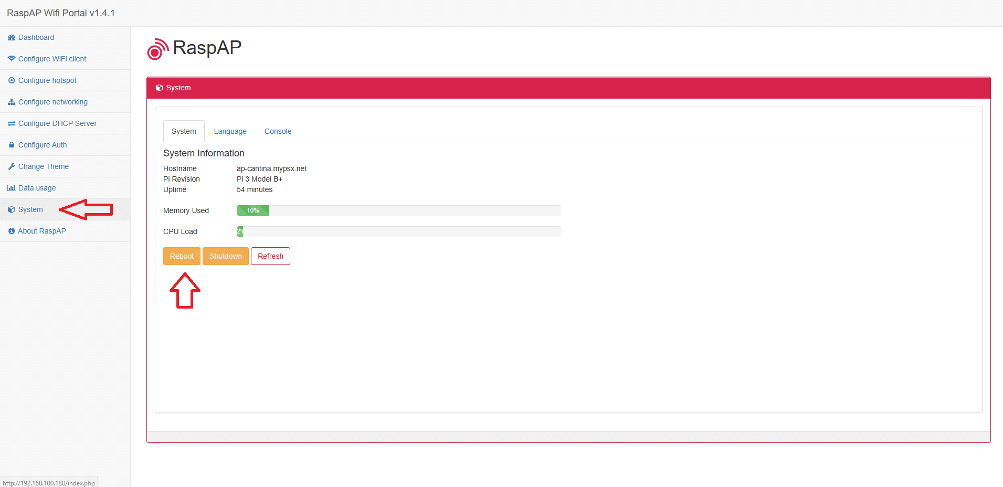Go to Configure hotspot
This screenshot has width=1003, height=487.
(47, 80)
